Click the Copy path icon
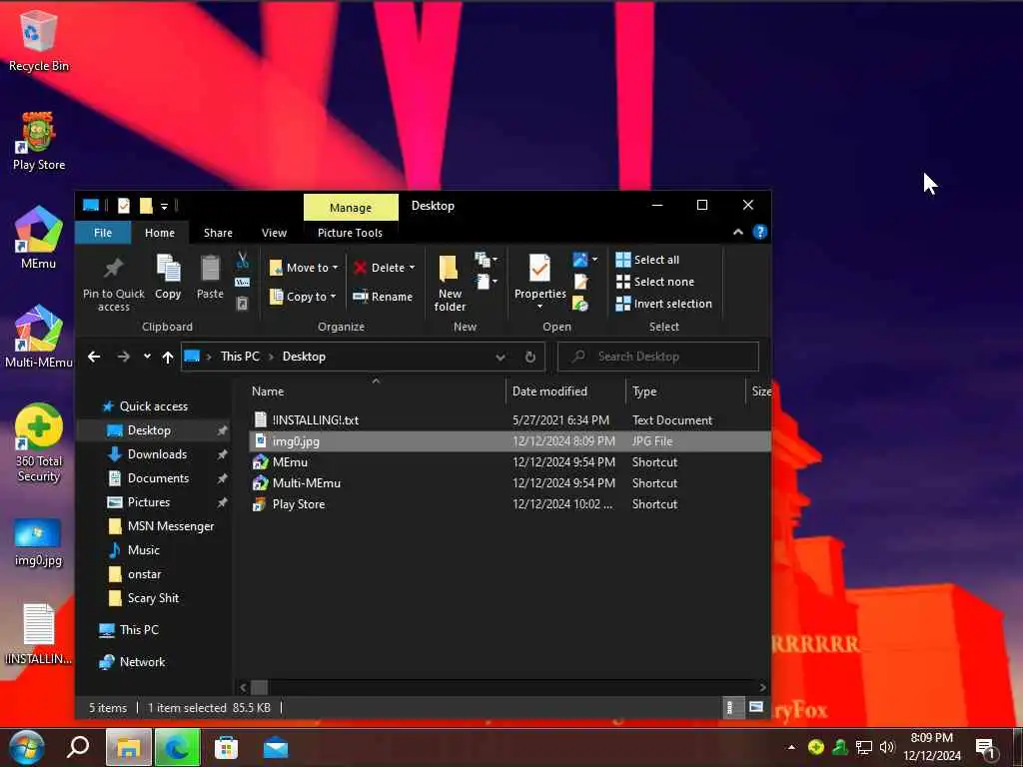Image resolution: width=1023 pixels, height=767 pixels. 242,283
